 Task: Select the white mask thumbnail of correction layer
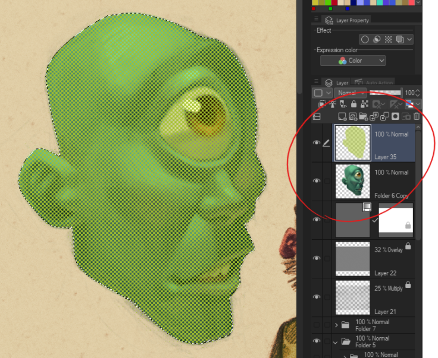(x=396, y=220)
